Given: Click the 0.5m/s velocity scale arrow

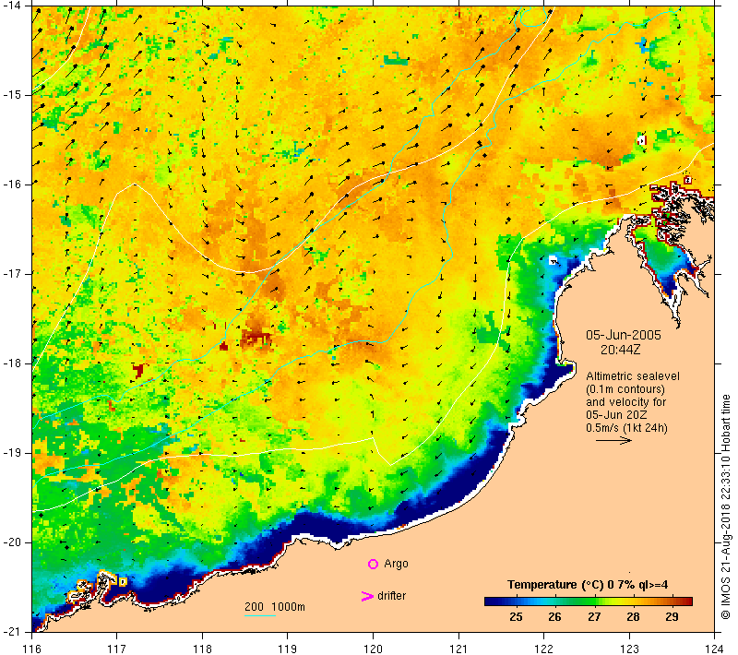Looking at the screenshot, I should pos(613,440).
